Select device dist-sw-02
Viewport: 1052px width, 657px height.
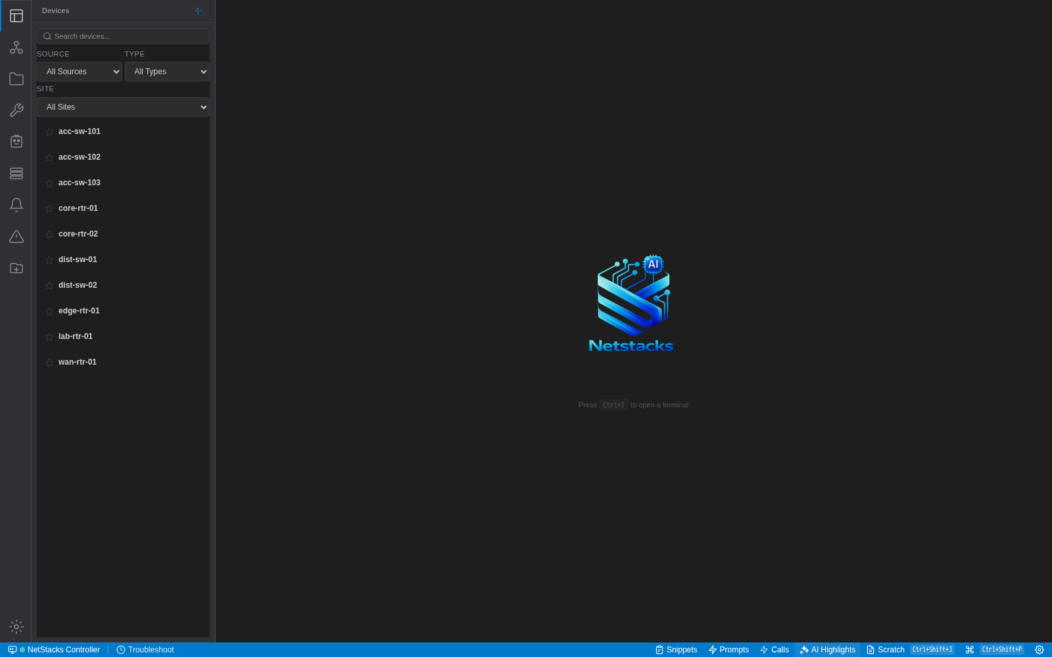pos(123,285)
